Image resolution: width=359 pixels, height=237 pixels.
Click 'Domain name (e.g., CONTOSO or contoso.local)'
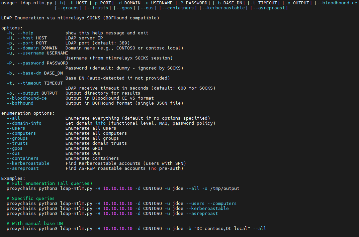point(124,48)
